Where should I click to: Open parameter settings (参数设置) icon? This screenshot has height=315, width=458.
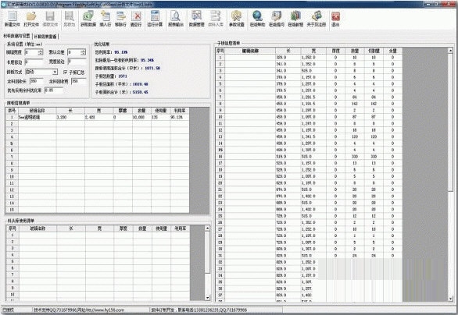tap(236, 19)
